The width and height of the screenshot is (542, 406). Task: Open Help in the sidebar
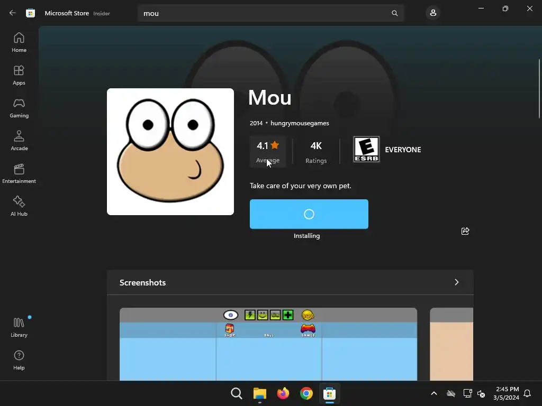click(19, 360)
